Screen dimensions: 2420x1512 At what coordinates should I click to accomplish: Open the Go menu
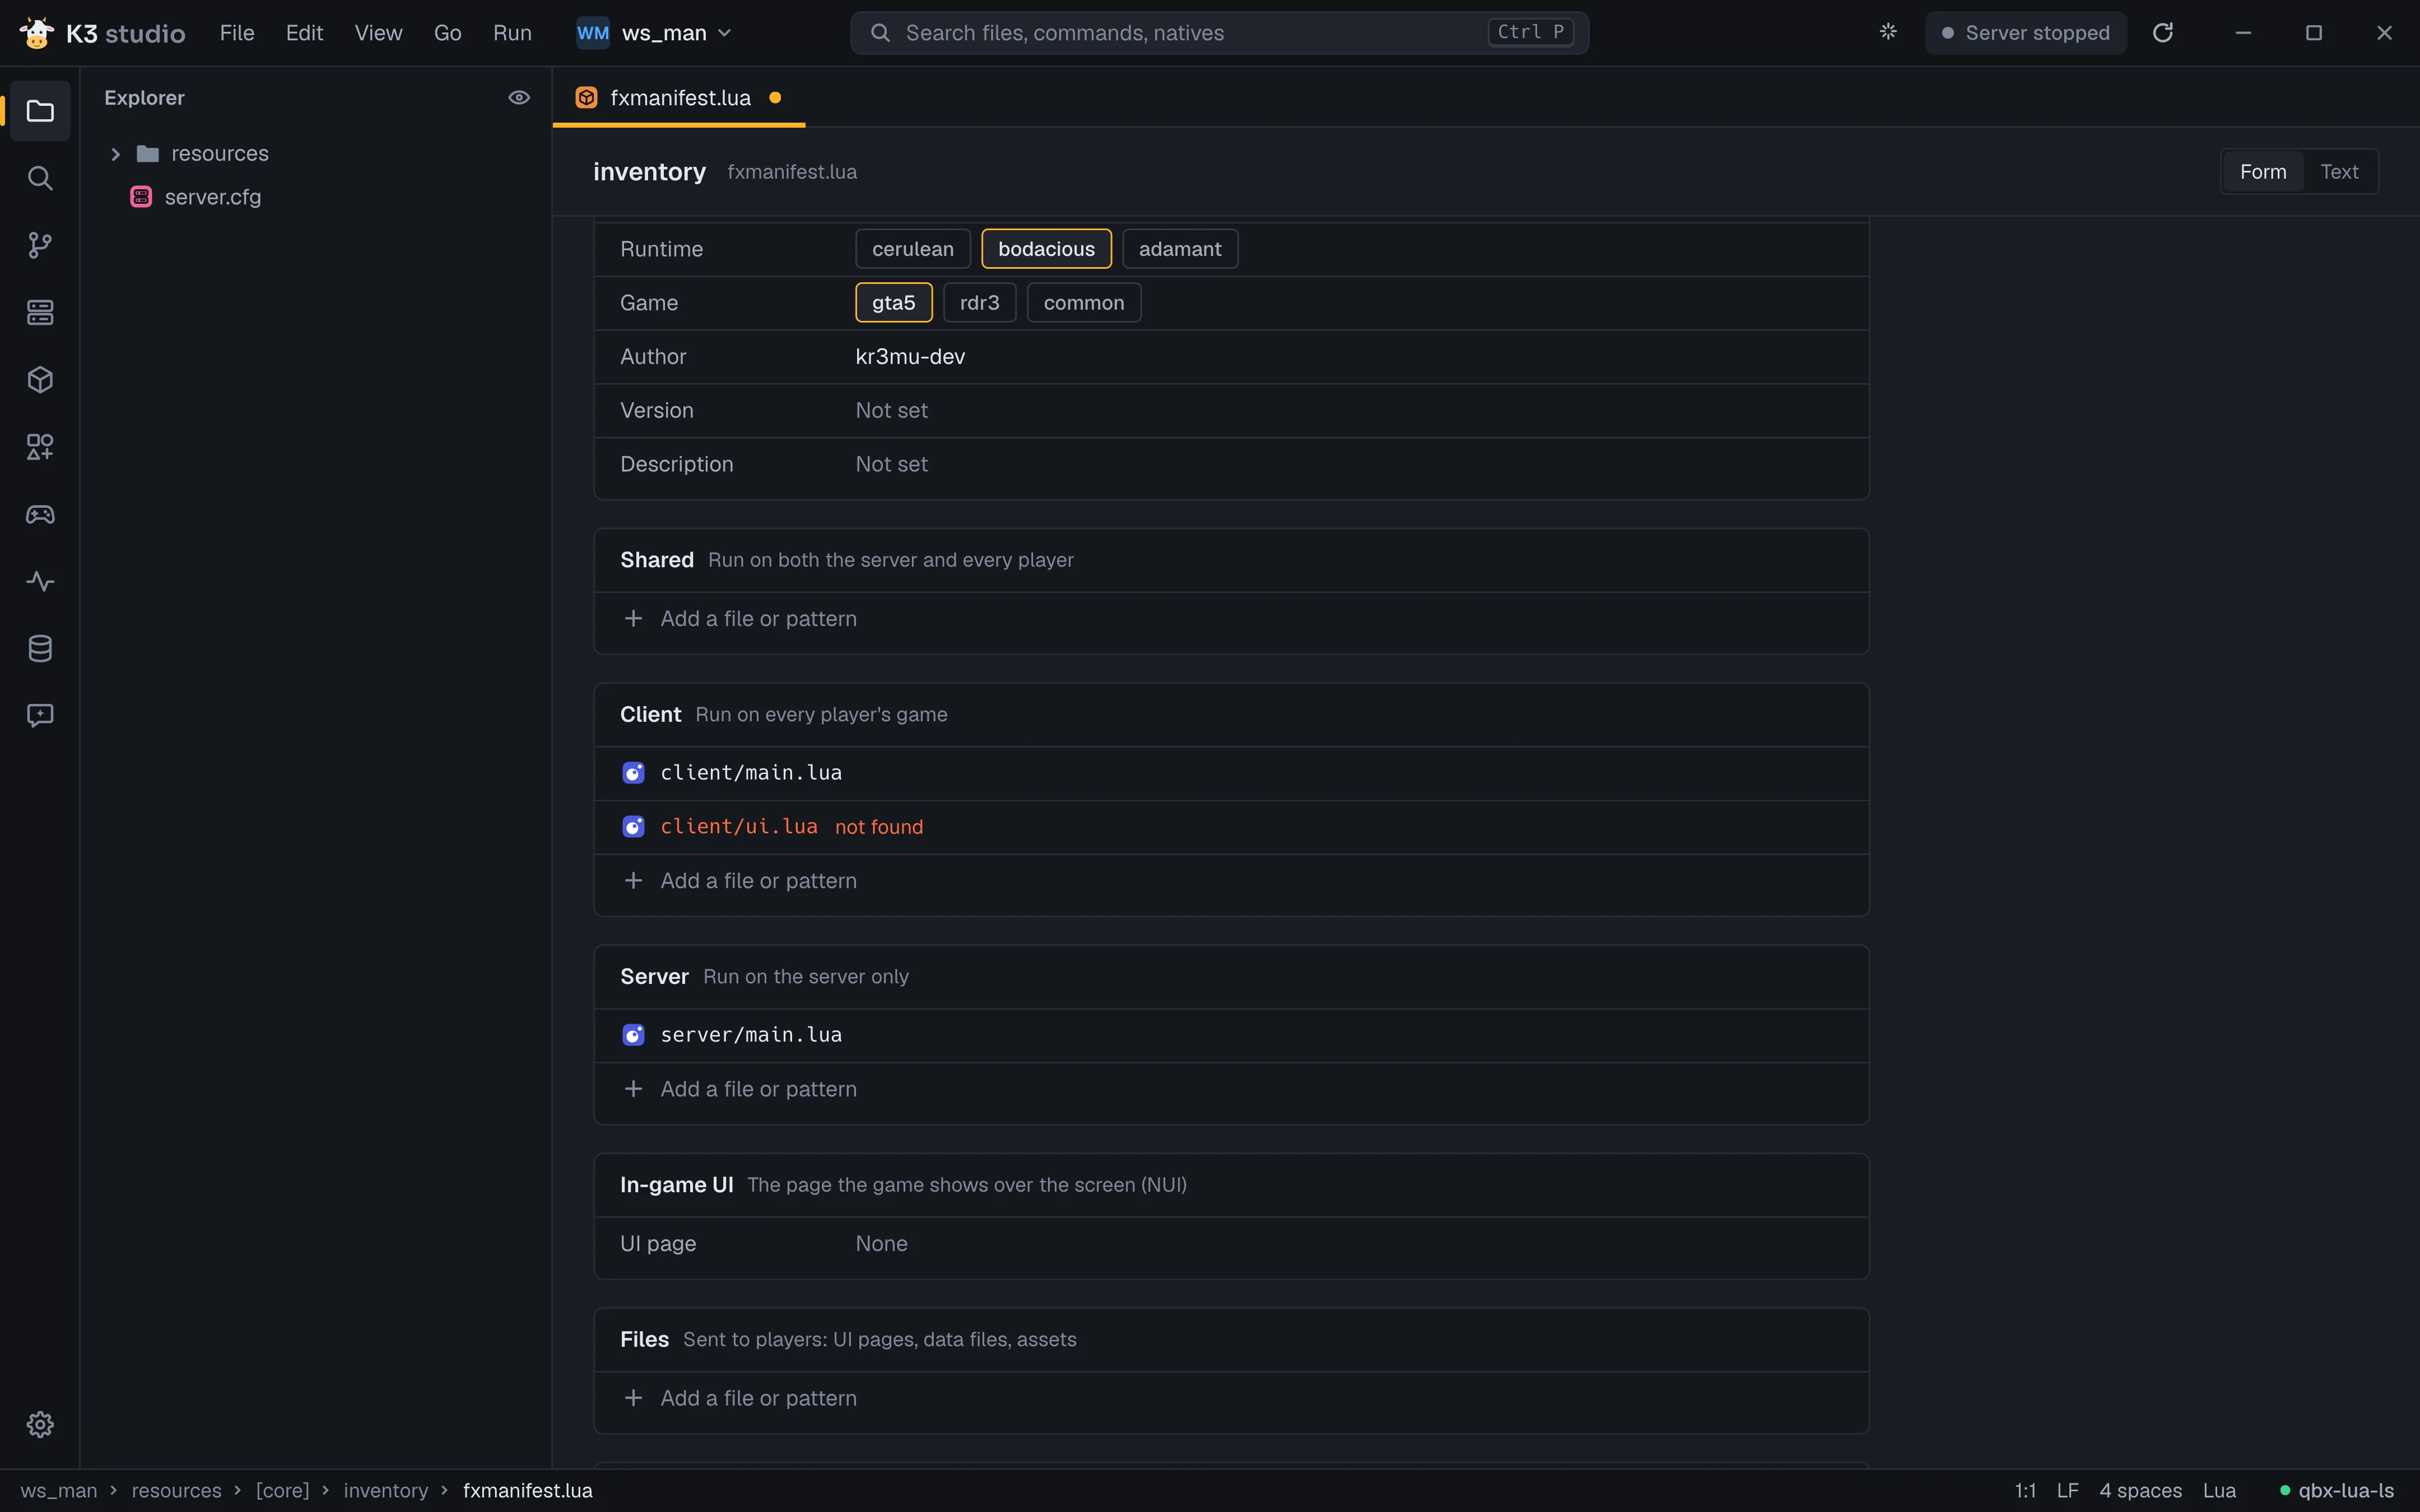pos(447,33)
